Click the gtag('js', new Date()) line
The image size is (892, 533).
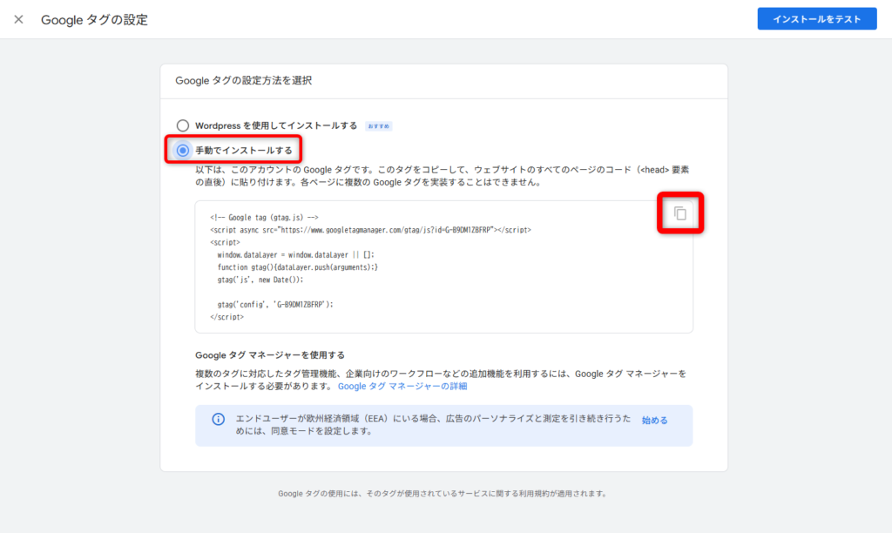[x=260, y=280]
